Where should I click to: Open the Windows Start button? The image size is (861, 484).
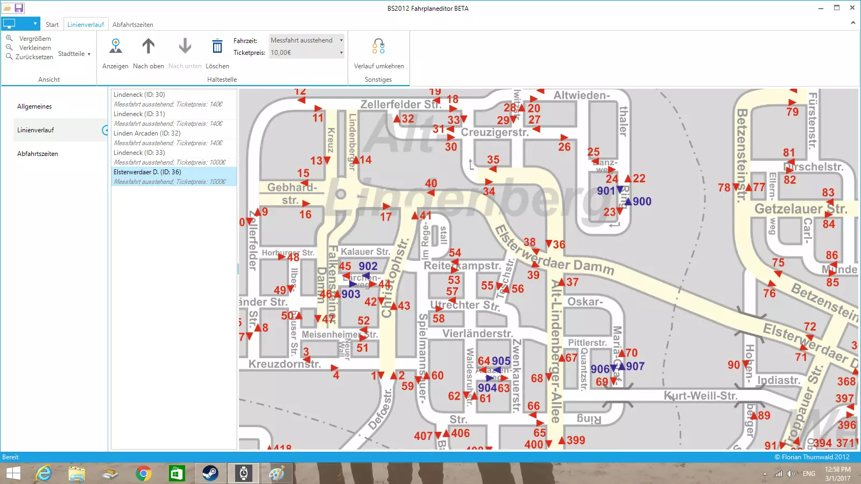(13, 473)
